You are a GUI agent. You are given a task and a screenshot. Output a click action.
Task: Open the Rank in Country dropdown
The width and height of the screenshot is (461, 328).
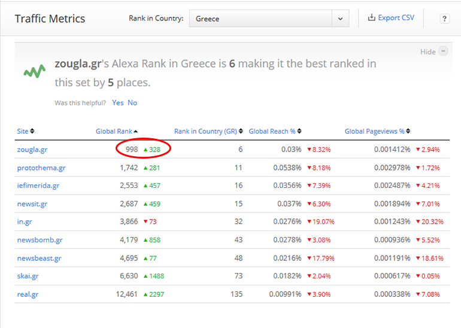point(341,19)
